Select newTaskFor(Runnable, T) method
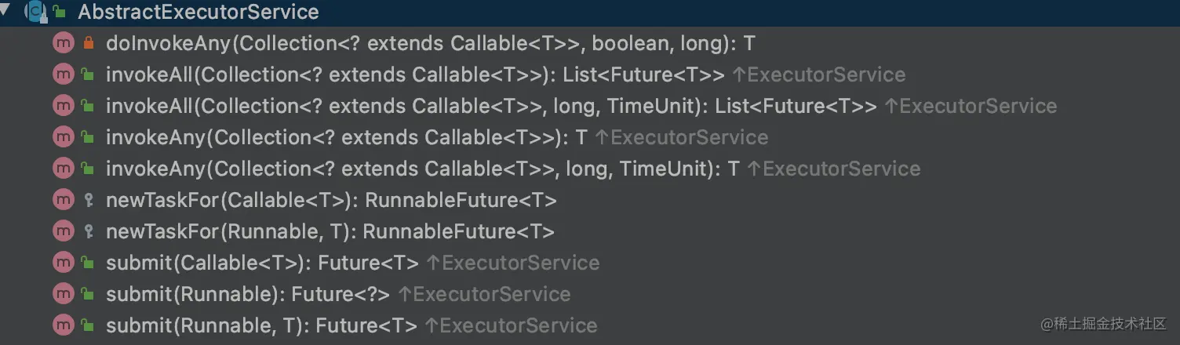 coord(330,231)
